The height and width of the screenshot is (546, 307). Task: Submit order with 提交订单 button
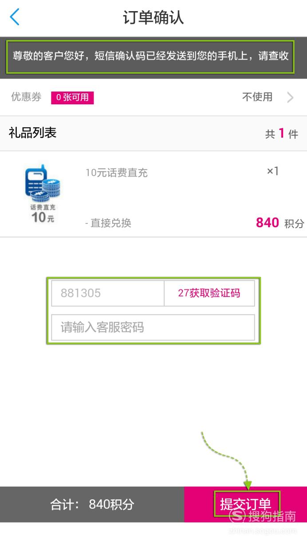[245, 504]
